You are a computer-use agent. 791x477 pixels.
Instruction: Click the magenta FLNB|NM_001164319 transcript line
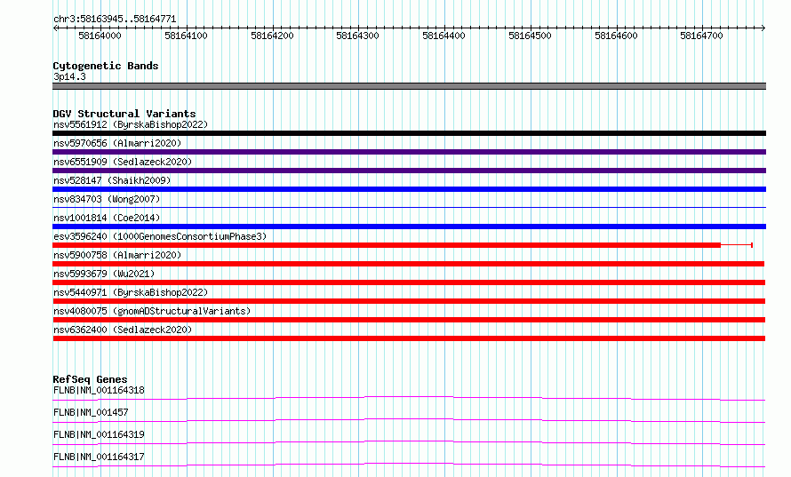point(409,442)
